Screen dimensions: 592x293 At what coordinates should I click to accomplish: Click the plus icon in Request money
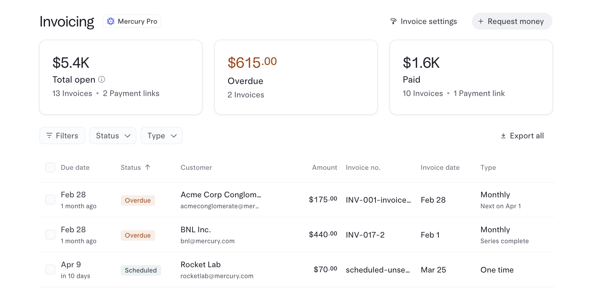[481, 22]
